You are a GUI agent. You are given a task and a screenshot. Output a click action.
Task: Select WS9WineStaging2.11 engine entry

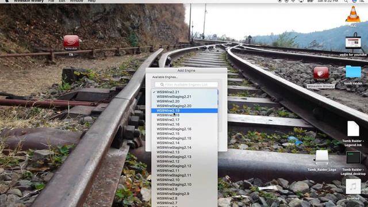click(x=185, y=175)
